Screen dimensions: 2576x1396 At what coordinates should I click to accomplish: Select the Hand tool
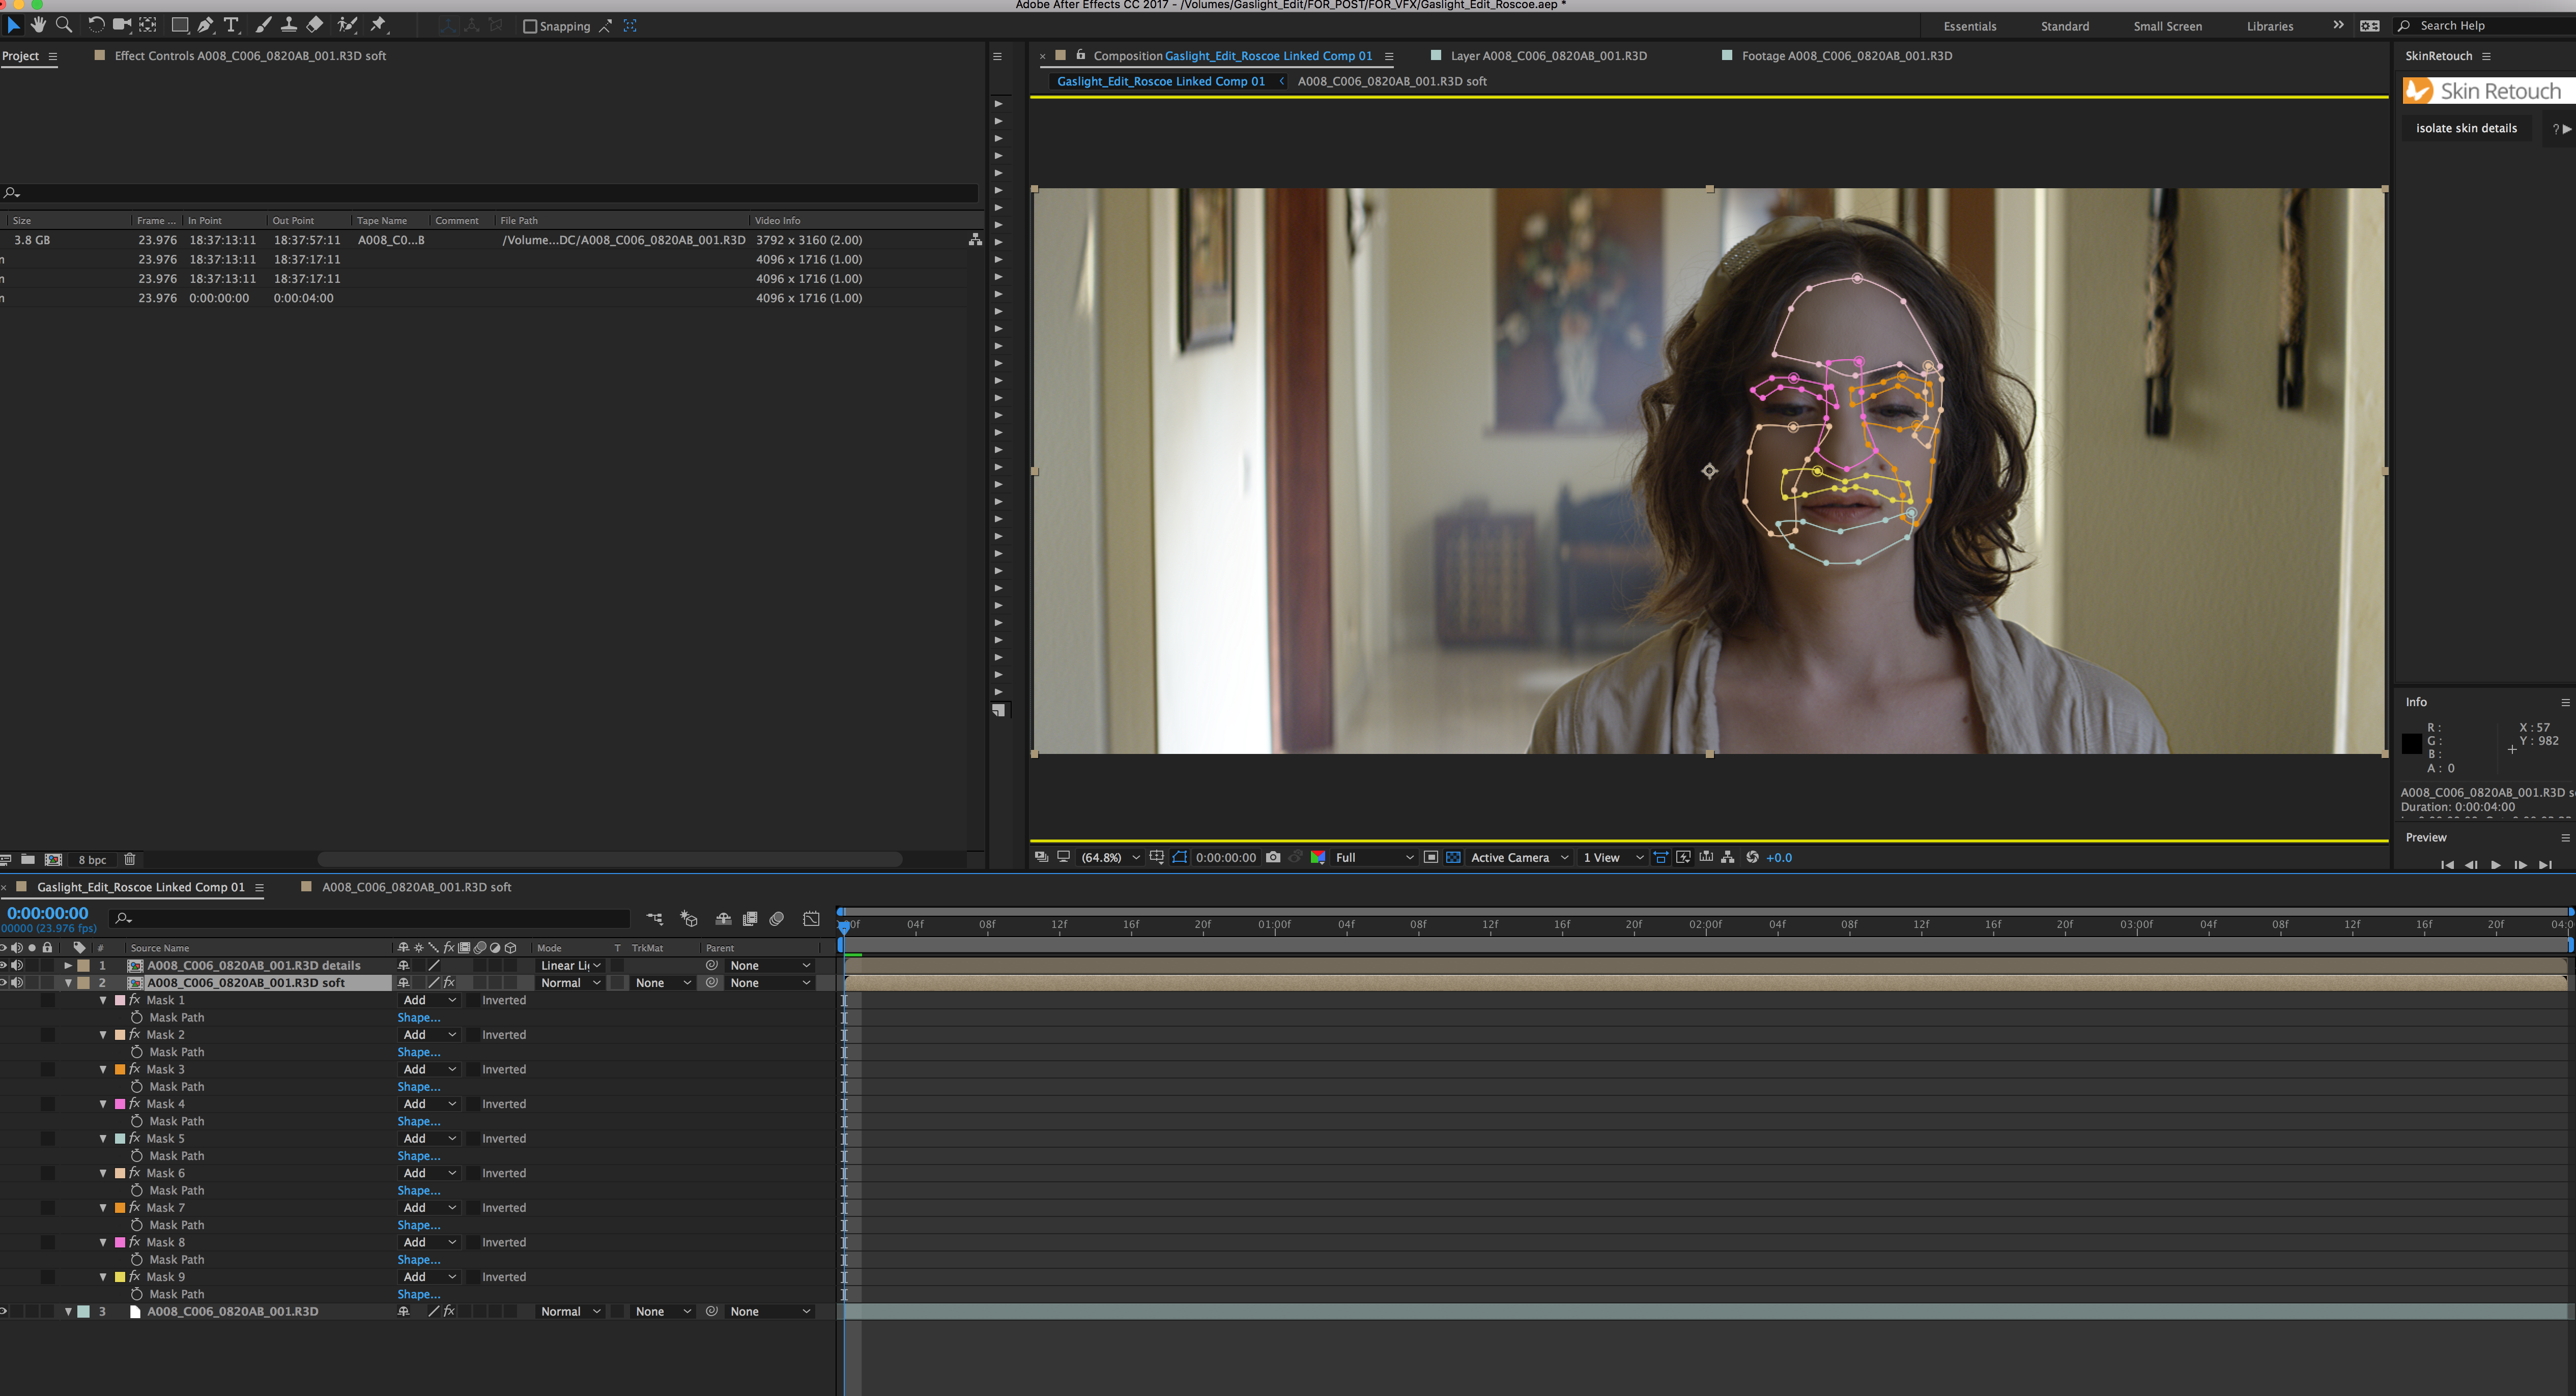coord(38,25)
